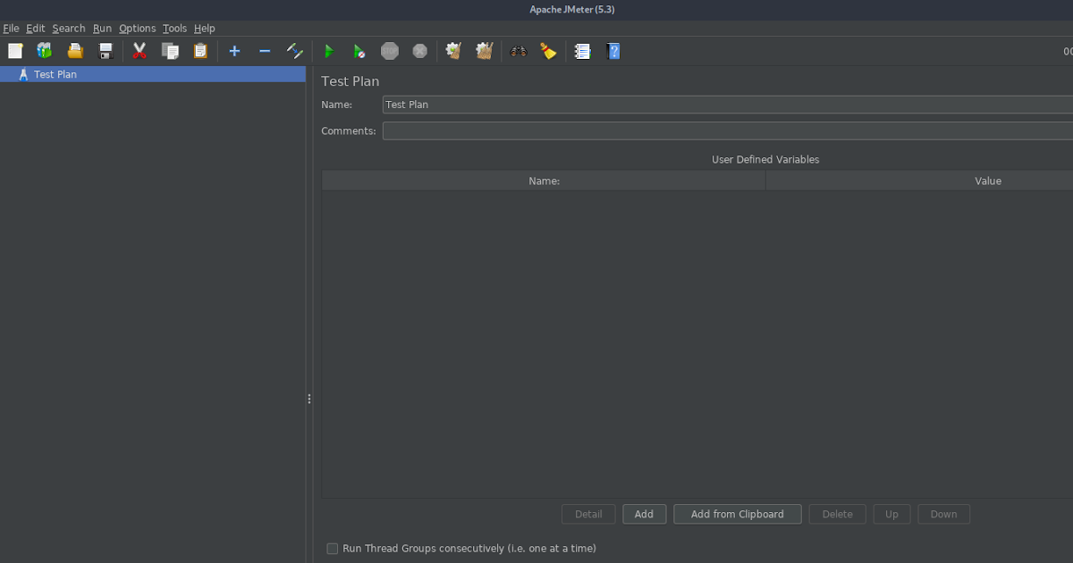Image resolution: width=1073 pixels, height=563 pixels.
Task: Click the Shutdown threads icon
Action: [420, 51]
